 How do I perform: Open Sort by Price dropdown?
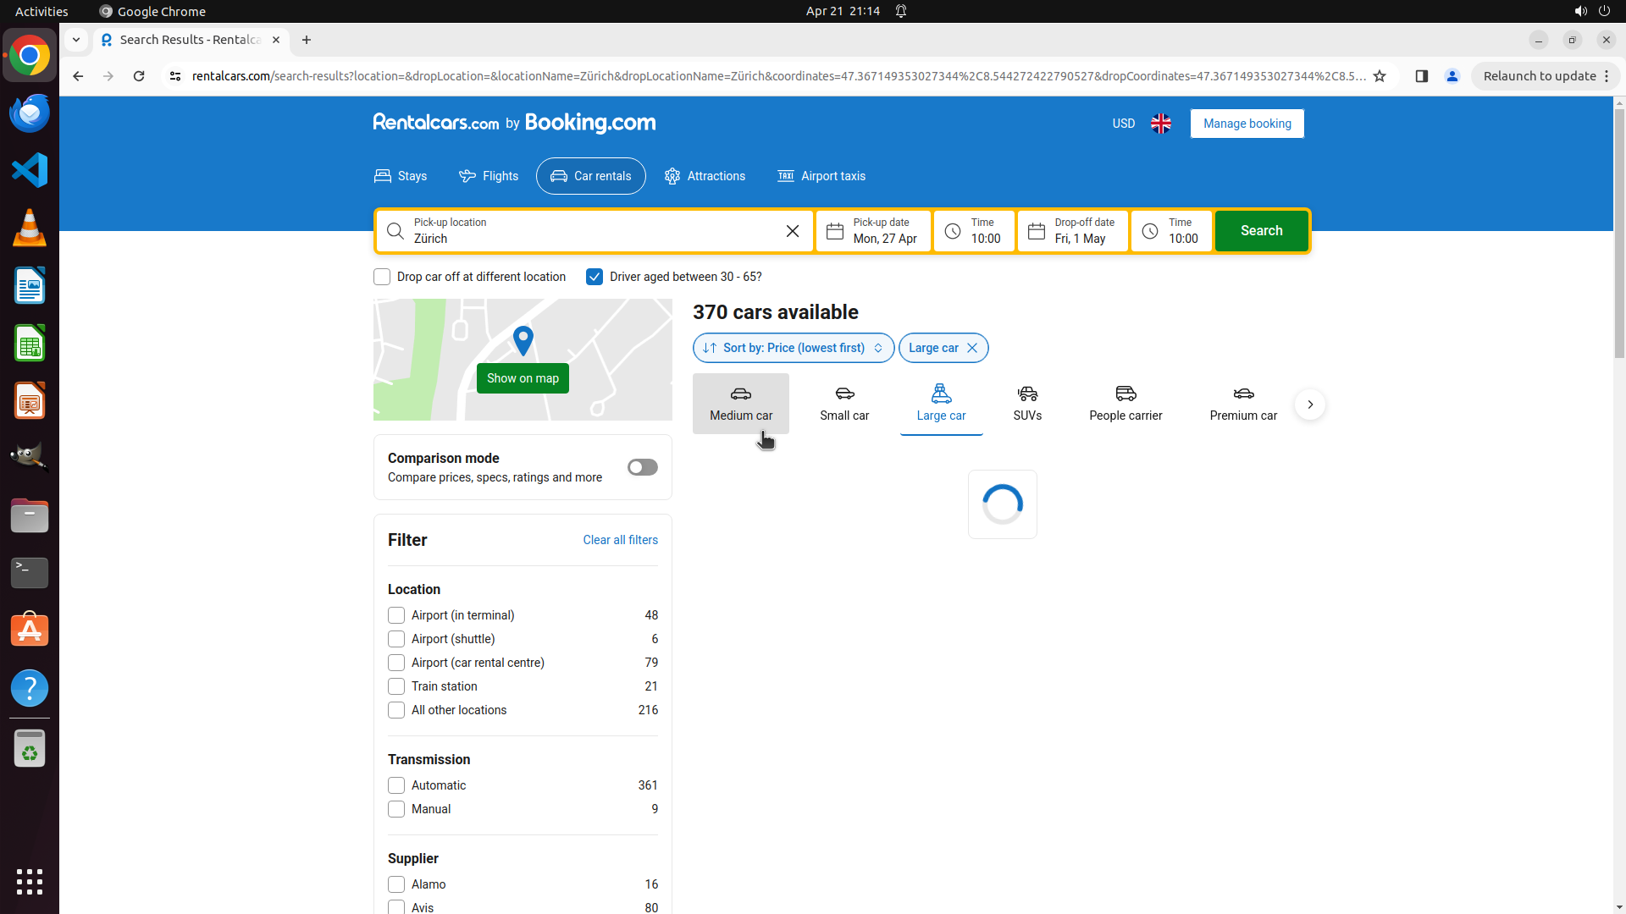coord(793,348)
